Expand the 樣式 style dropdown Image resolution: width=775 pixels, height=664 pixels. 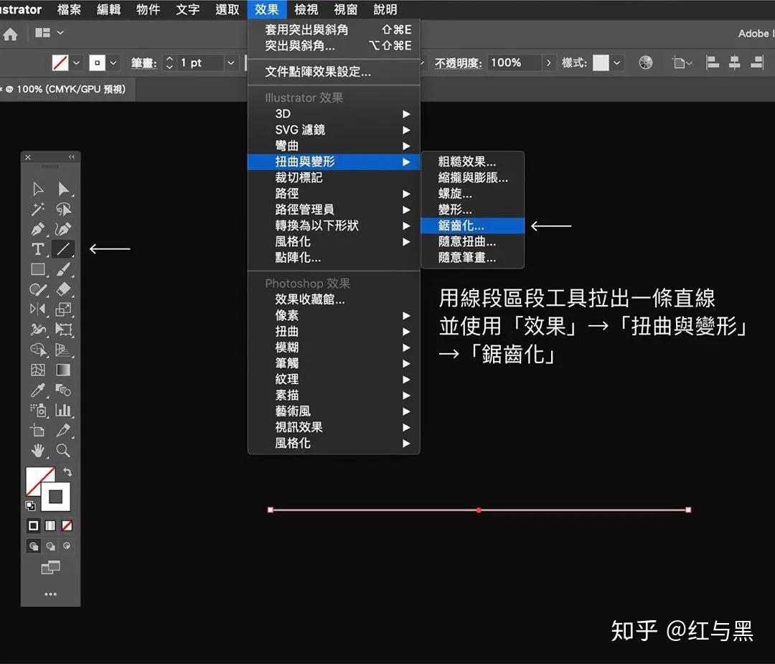tap(617, 63)
